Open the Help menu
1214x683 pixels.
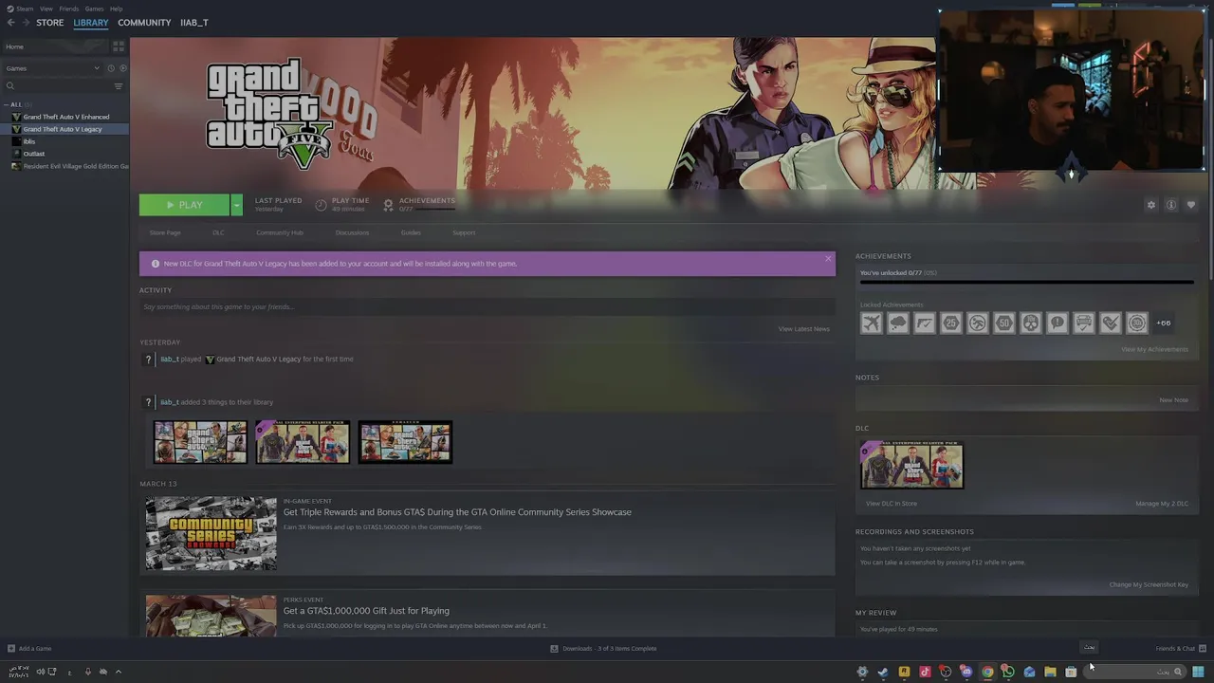116,9
